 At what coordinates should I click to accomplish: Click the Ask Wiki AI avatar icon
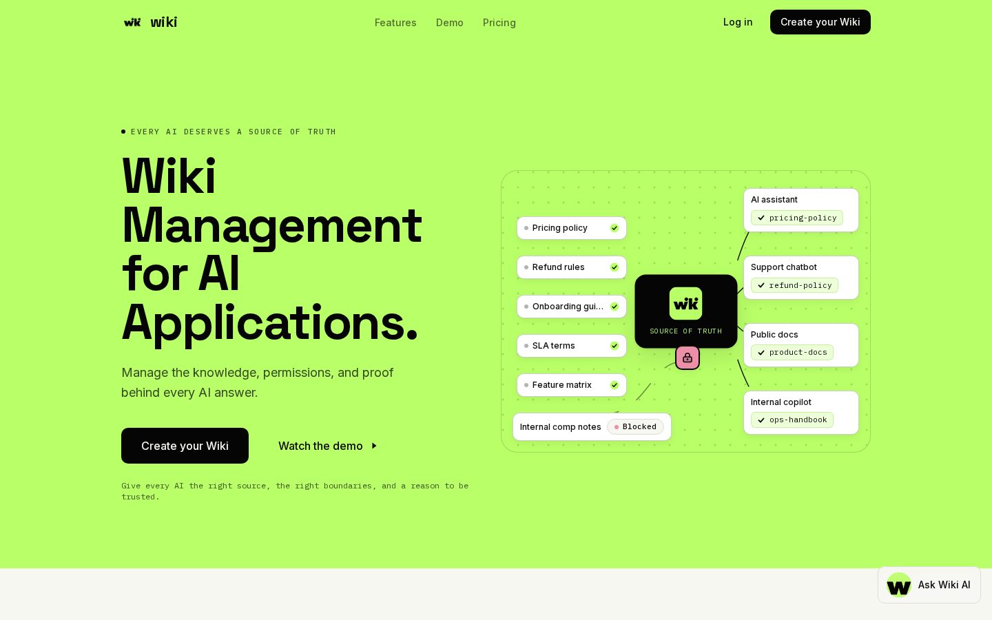click(x=899, y=585)
